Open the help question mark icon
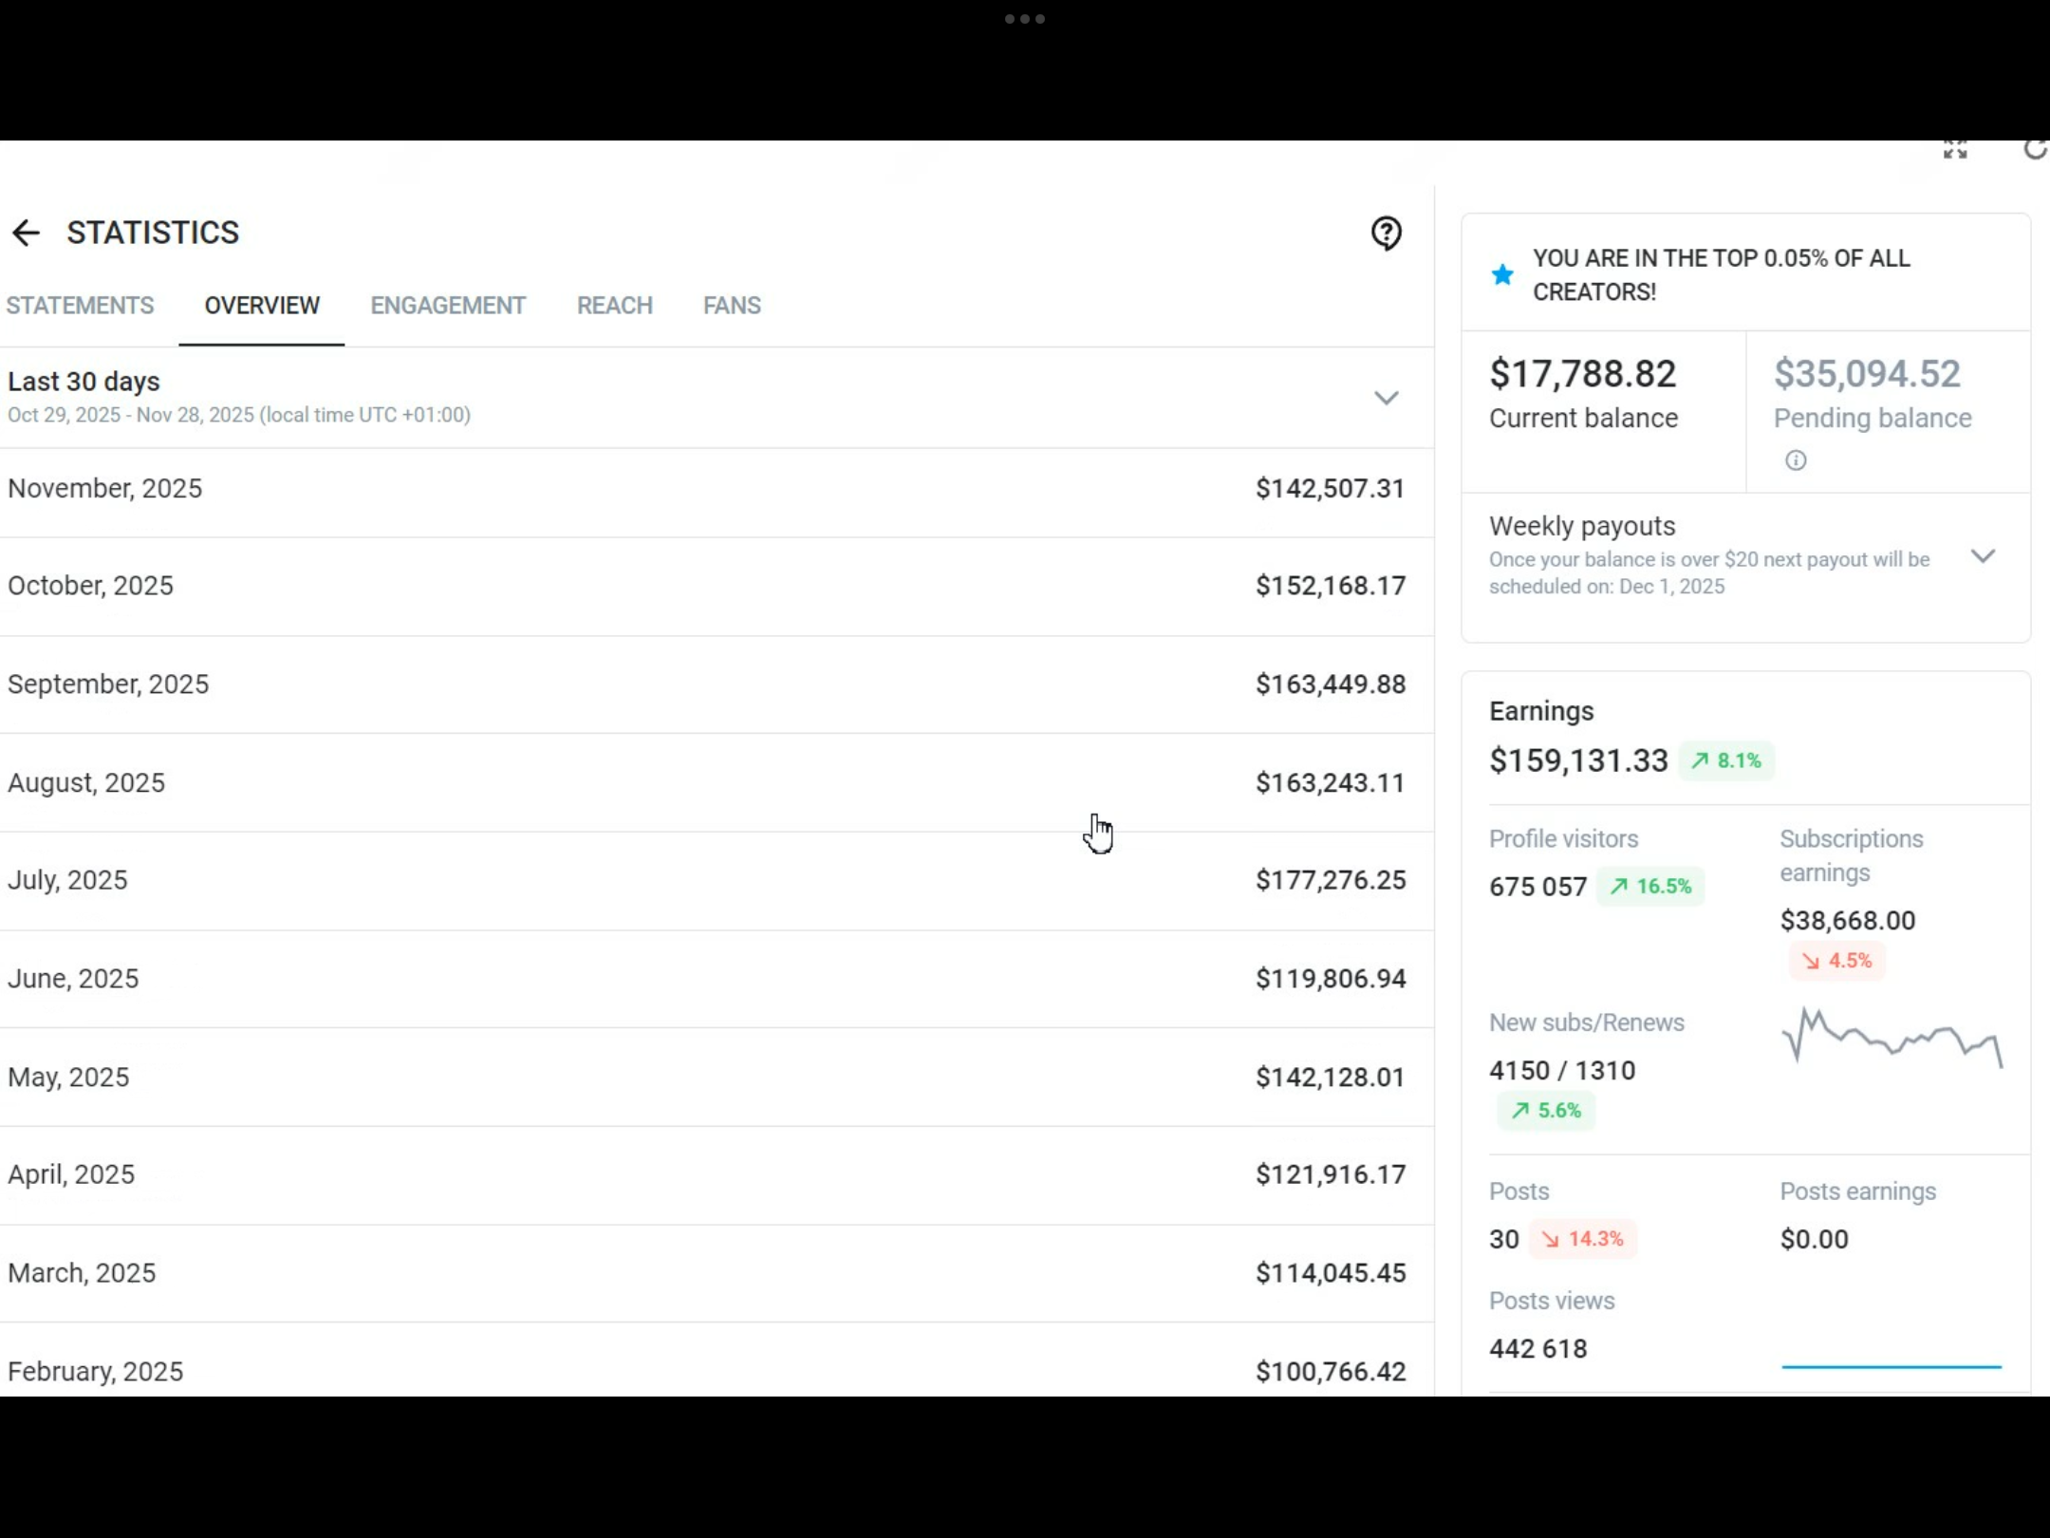 coord(1386,233)
